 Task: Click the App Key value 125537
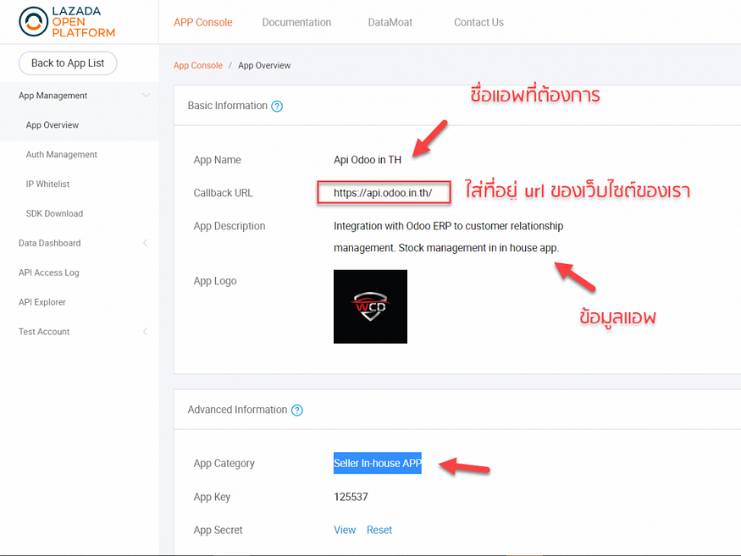click(x=351, y=497)
